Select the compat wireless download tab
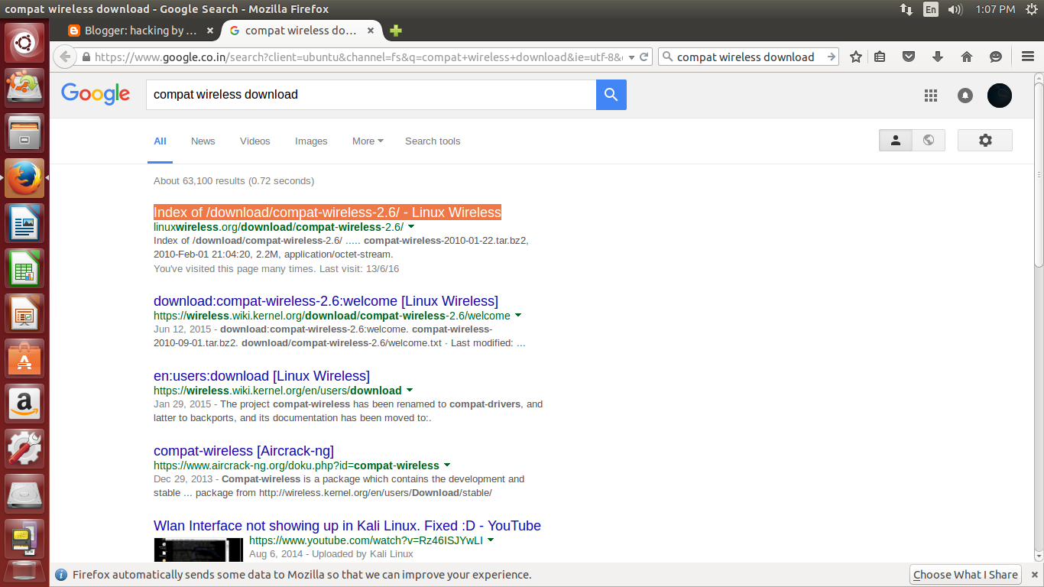Viewport: 1044px width, 587px height. pos(301,31)
